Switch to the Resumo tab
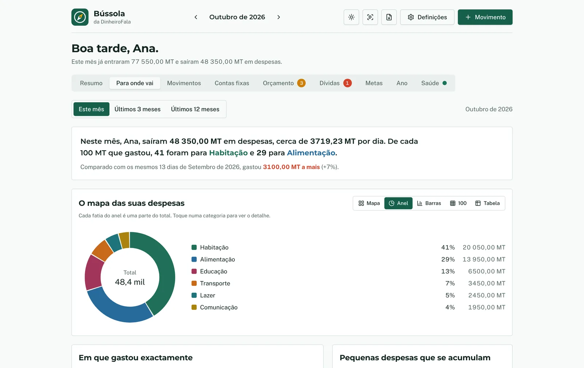This screenshot has height=368, width=584. (91, 83)
